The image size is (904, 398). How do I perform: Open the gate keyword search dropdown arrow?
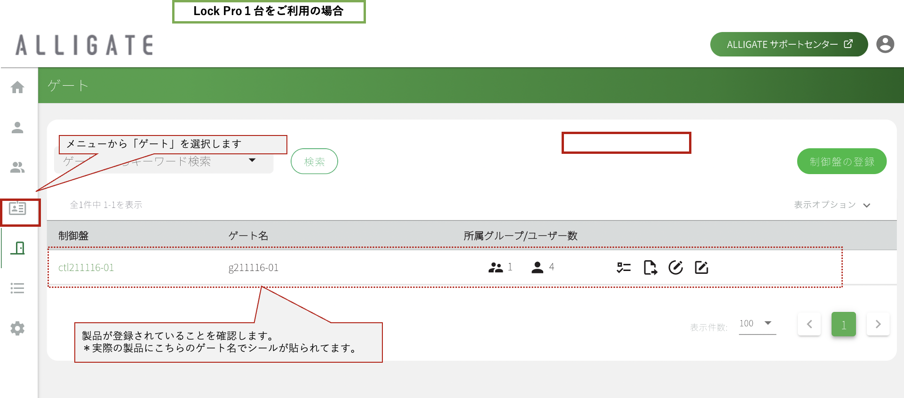252,160
